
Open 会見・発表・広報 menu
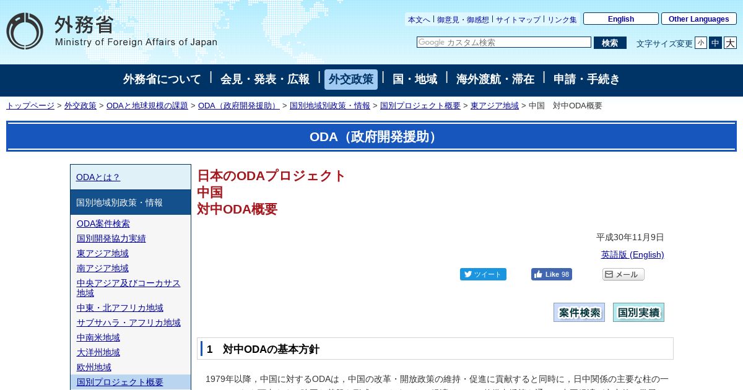click(265, 79)
